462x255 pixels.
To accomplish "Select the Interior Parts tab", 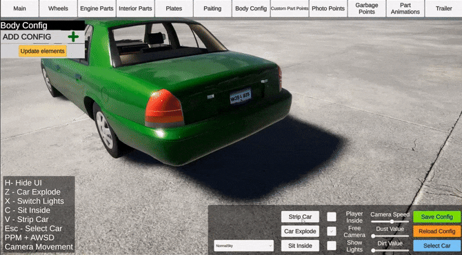I will [x=135, y=8].
